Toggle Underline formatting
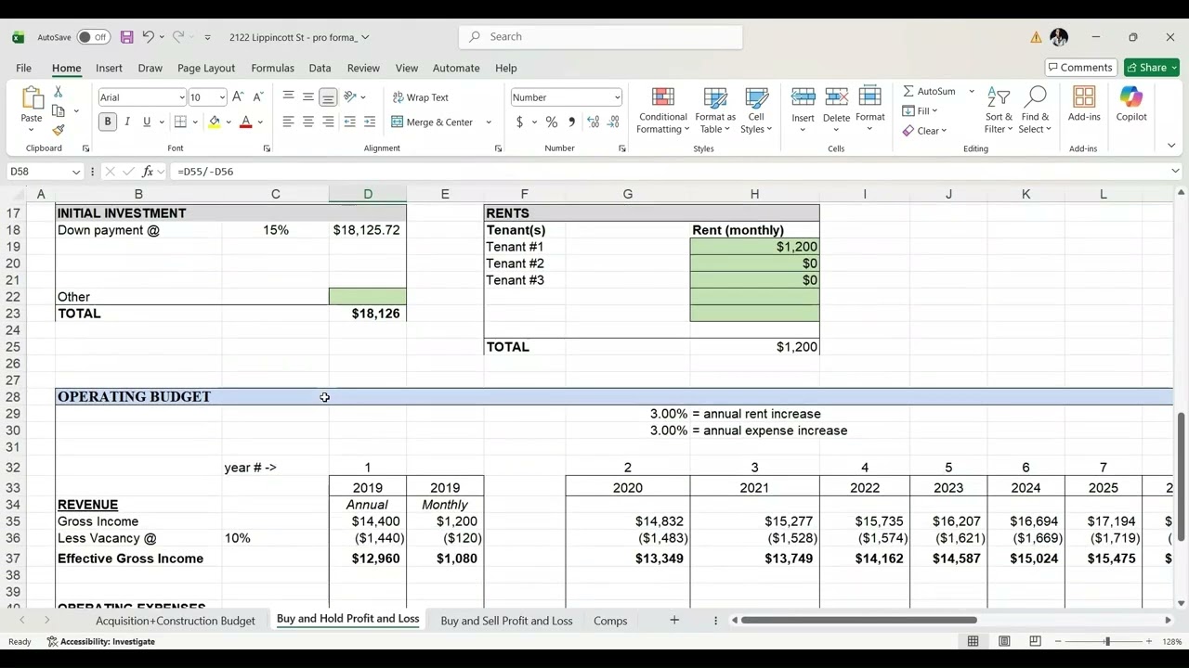Image resolution: width=1189 pixels, height=668 pixels. point(146,122)
